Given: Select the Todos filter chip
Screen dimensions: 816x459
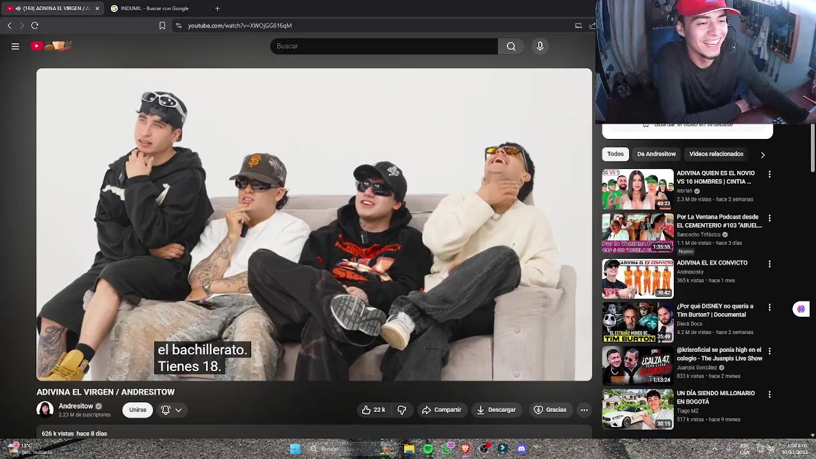Looking at the screenshot, I should (615, 154).
